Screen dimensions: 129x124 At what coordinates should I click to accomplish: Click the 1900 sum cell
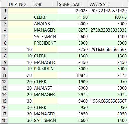point(74,82)
